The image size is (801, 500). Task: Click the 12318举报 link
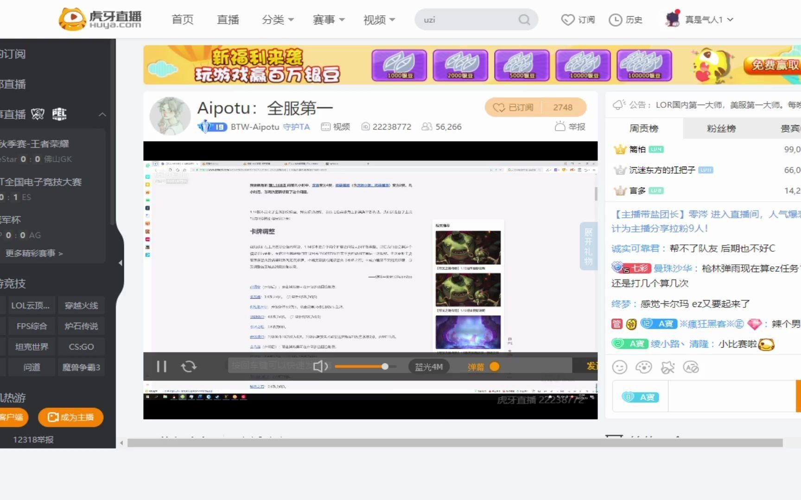[33, 439]
